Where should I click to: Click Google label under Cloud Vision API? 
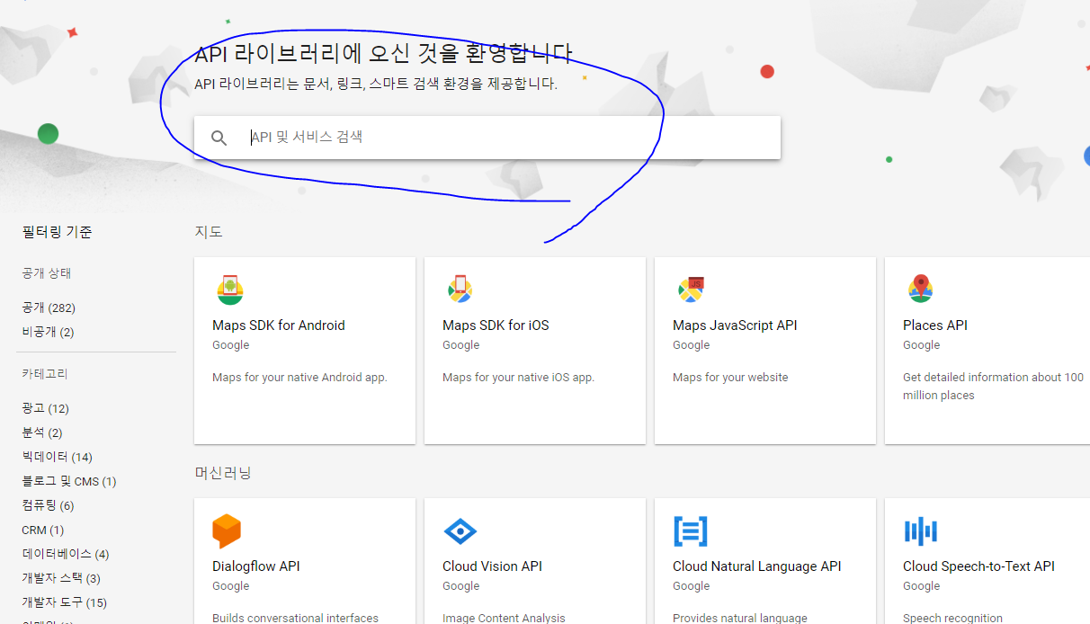coord(461,586)
